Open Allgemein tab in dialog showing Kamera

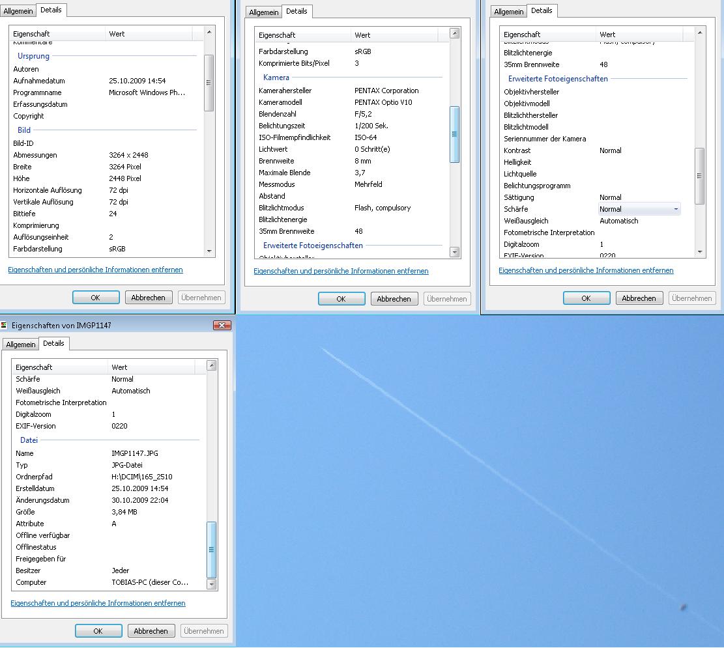[x=264, y=12]
